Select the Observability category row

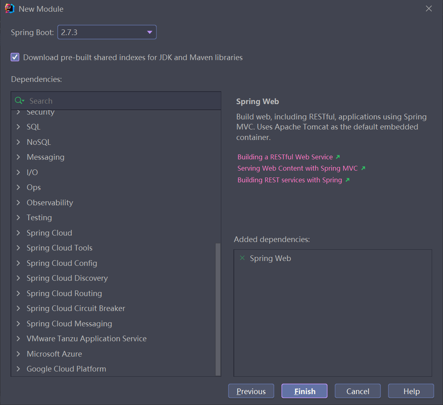[113, 202]
